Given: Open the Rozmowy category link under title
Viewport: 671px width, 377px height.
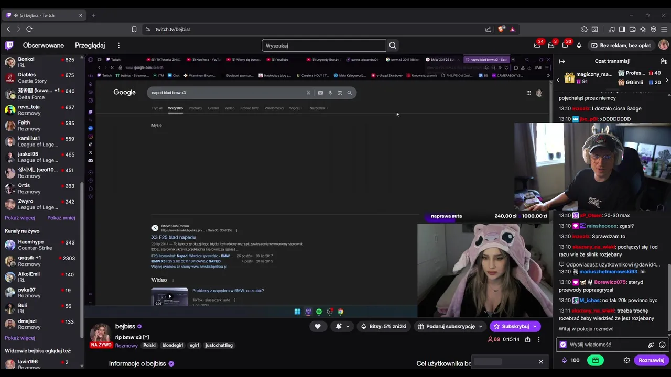Looking at the screenshot, I should (x=126, y=346).
